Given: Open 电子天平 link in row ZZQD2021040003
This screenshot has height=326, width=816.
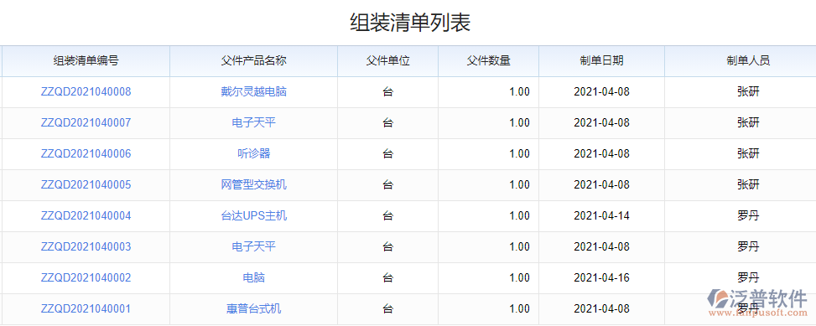Looking at the screenshot, I should pos(254,246).
